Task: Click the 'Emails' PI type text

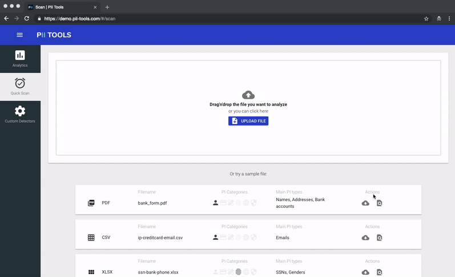Action: click(x=283, y=238)
